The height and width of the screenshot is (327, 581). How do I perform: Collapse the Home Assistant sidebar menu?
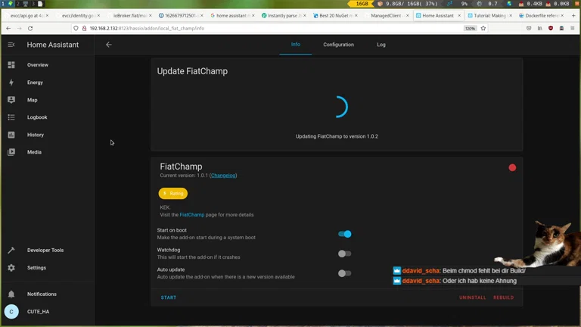coord(11,45)
